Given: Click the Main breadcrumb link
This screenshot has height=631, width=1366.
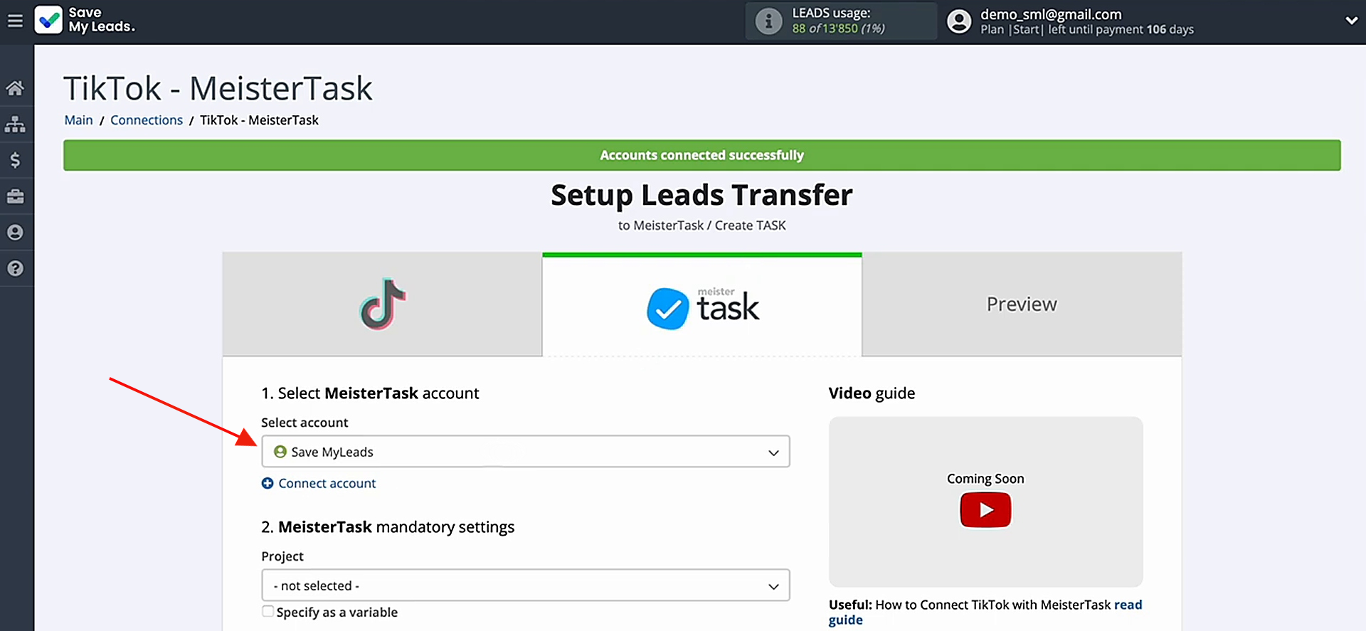Looking at the screenshot, I should (x=78, y=120).
